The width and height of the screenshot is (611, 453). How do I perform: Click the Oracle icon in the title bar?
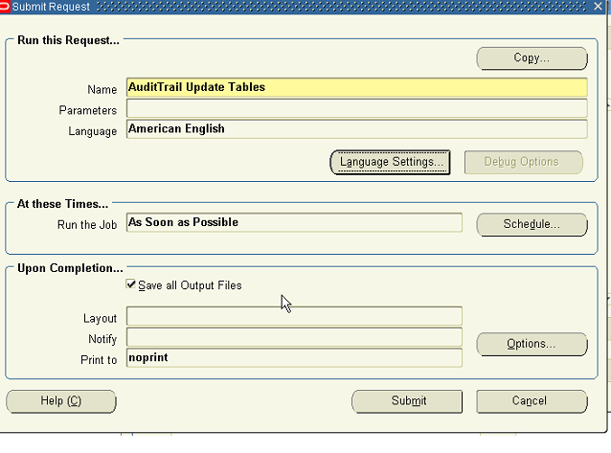(x=6, y=7)
